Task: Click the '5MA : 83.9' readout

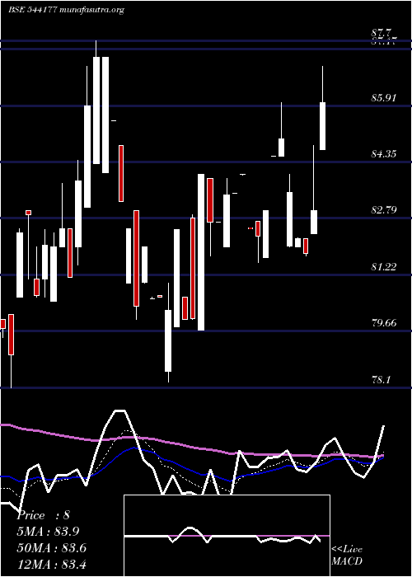Action: (x=48, y=532)
